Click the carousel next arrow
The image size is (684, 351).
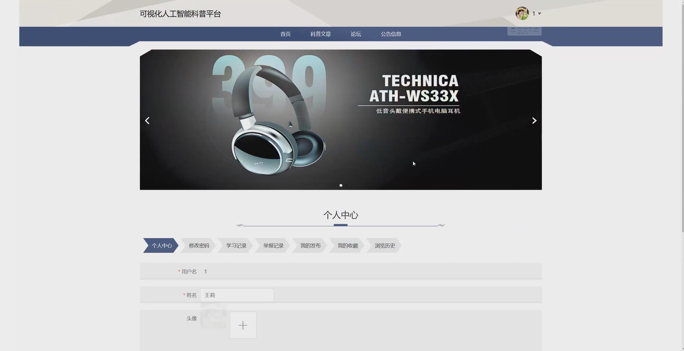point(534,121)
